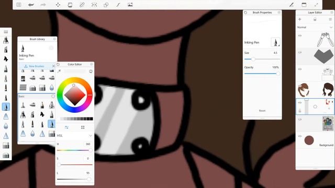
Task: Click the Undo arrow in top toolbar
Action: click(31, 5)
